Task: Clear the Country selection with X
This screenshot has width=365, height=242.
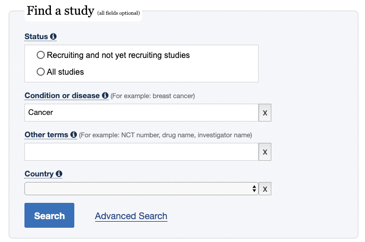Action: coord(265,189)
